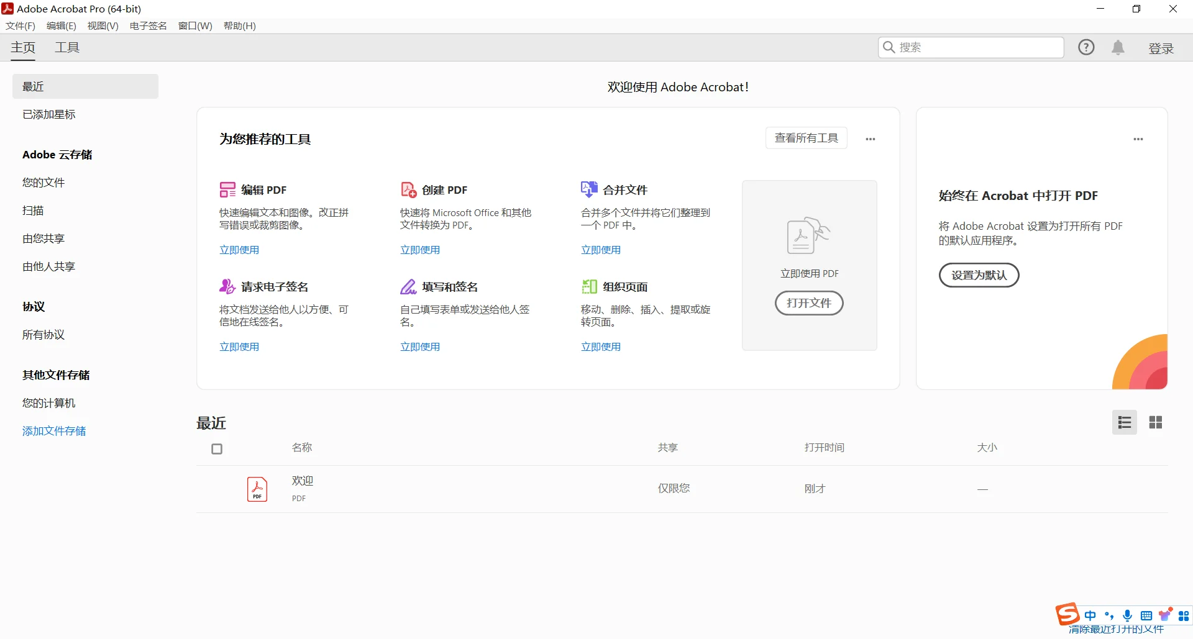Open the Sogou soft keyboard icon
1193x639 pixels.
click(1146, 615)
